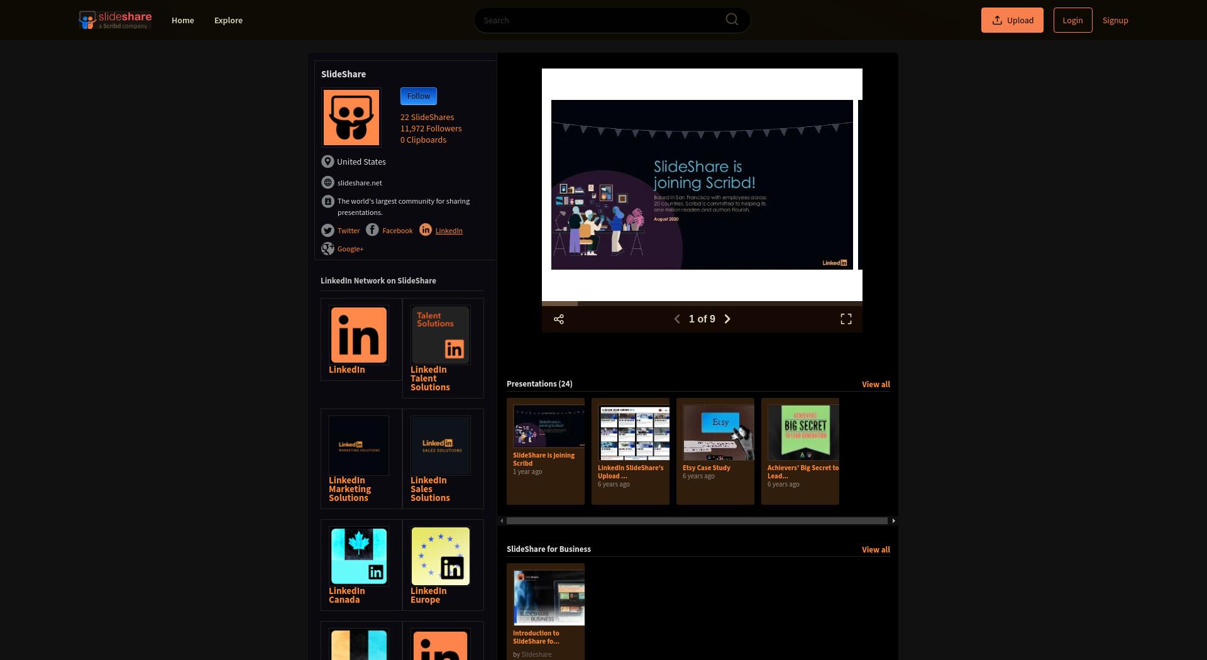Click the Facebook icon
This screenshot has height=660, width=1207.
pyautogui.click(x=372, y=230)
